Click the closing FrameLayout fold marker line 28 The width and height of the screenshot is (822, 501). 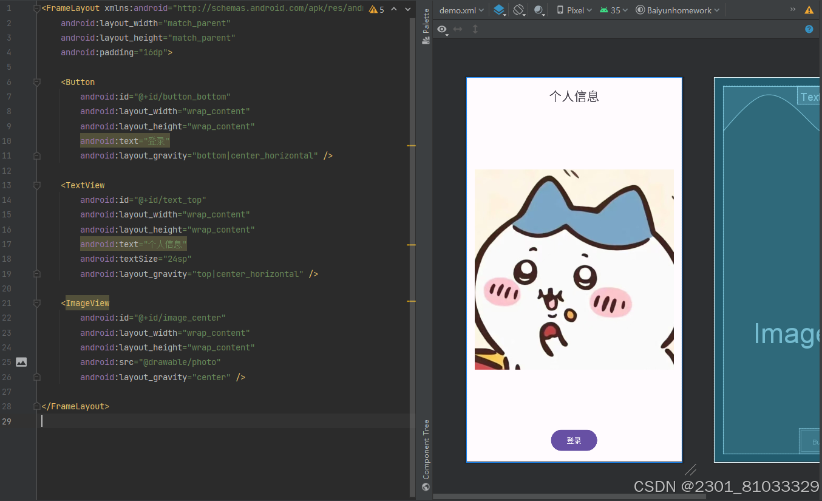coord(37,406)
